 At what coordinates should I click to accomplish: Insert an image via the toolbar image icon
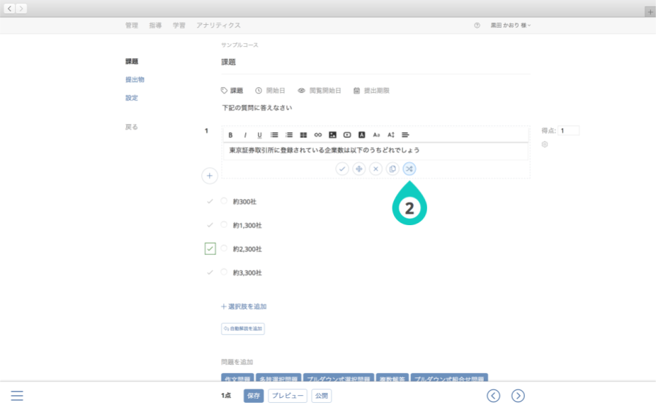click(332, 135)
